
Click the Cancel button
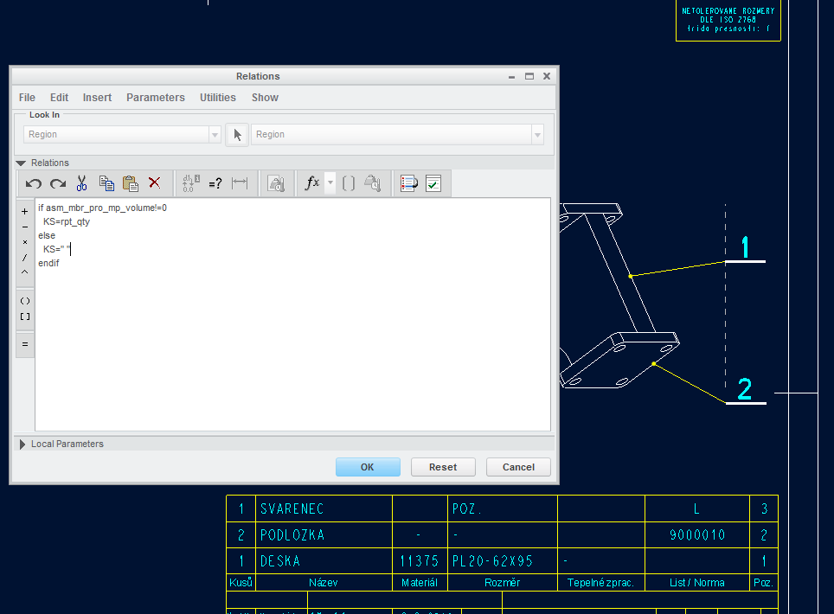pyautogui.click(x=518, y=467)
